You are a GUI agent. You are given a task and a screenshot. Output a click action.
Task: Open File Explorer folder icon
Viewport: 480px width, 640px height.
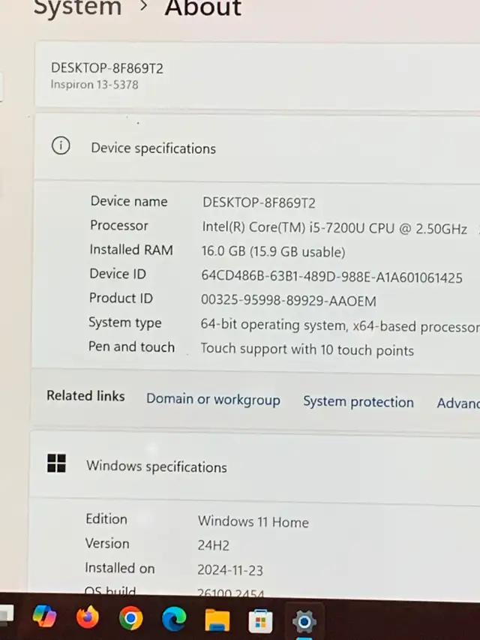(x=217, y=620)
